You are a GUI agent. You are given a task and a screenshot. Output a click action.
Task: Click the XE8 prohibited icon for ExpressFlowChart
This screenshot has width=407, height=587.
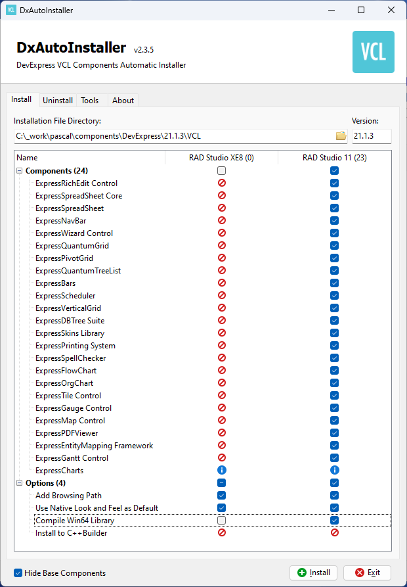[x=222, y=370]
